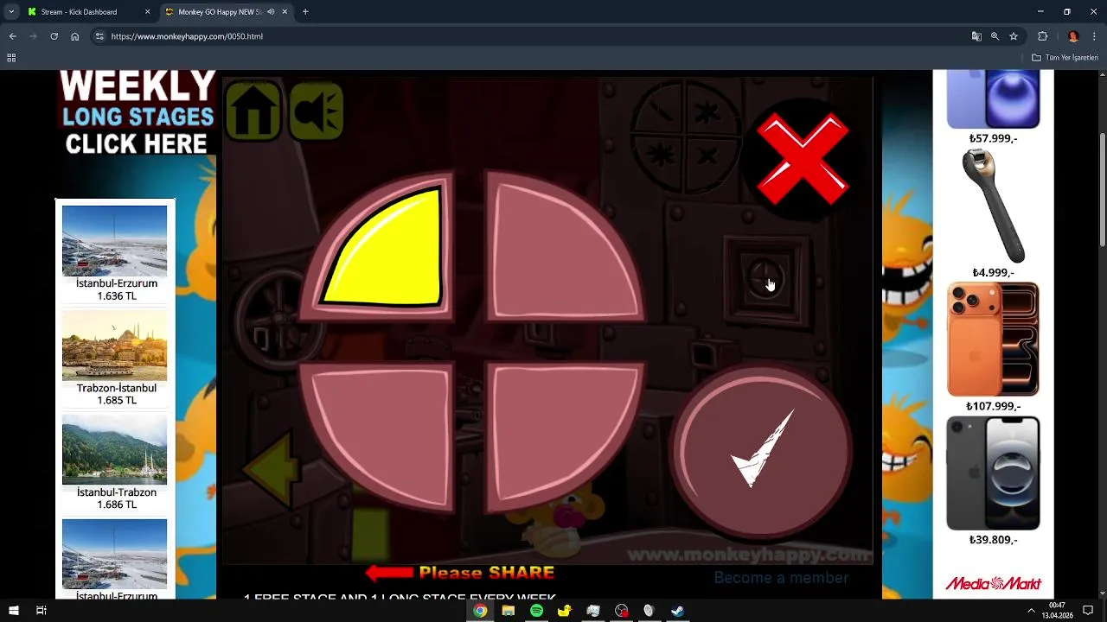Viewport: 1107px width, 622px height.
Task: Focus the monkeyhappy.com address bar
Action: [x=528, y=36]
